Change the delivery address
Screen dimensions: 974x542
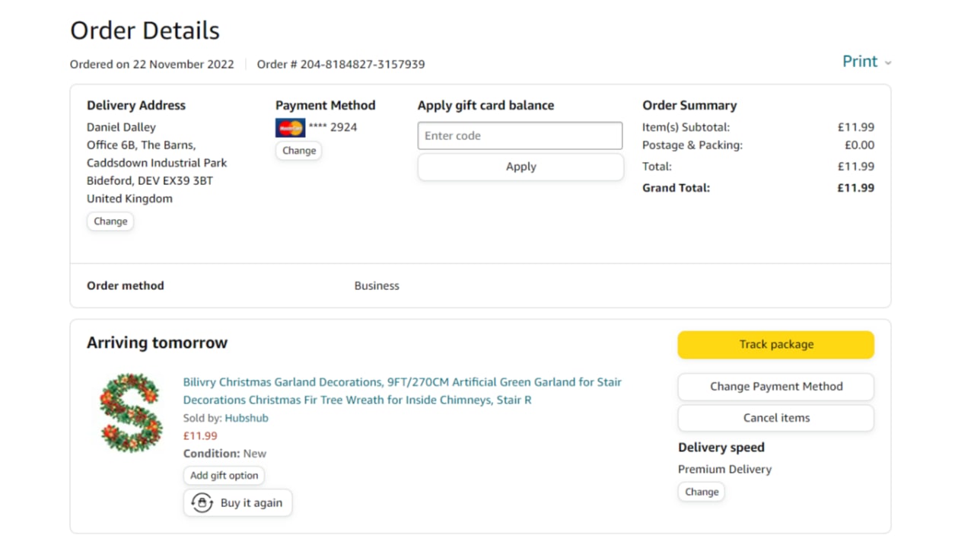(x=110, y=222)
